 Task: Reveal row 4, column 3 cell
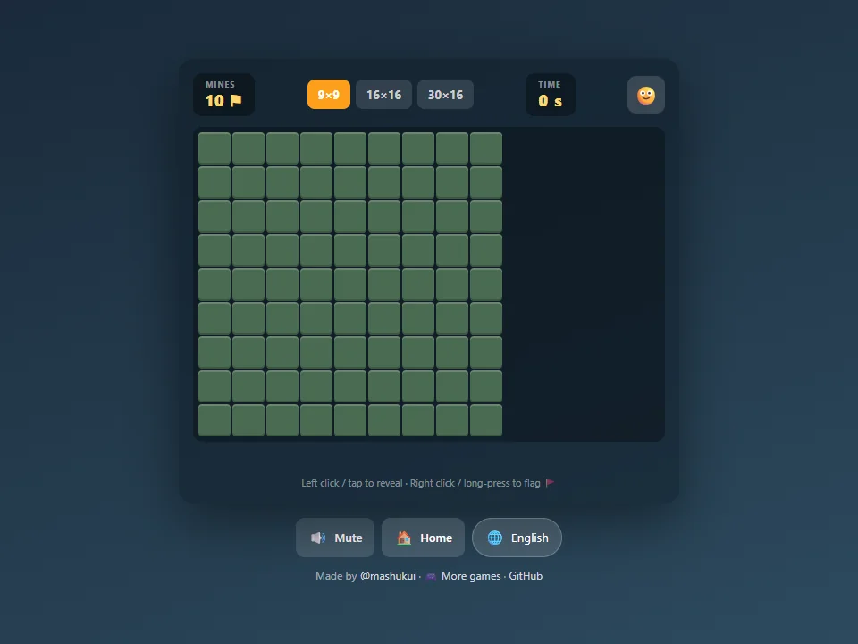point(282,250)
